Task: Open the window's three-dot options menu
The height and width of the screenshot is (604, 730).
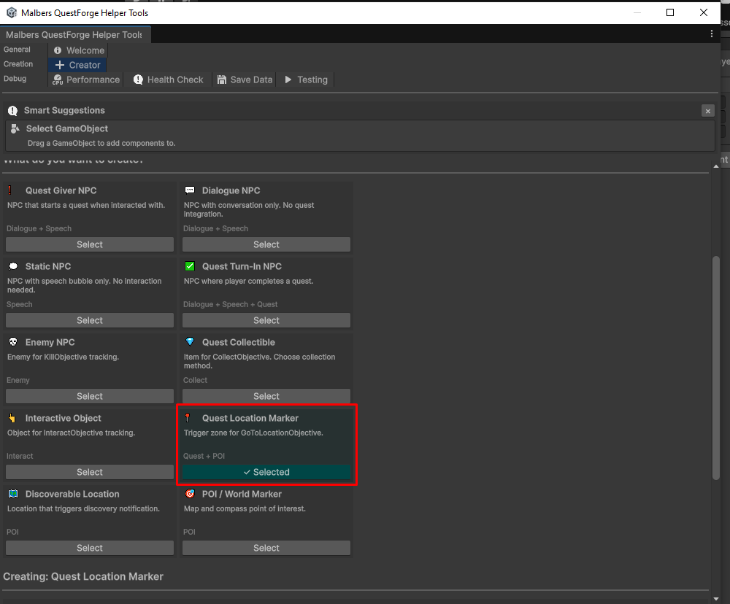Action: click(712, 34)
